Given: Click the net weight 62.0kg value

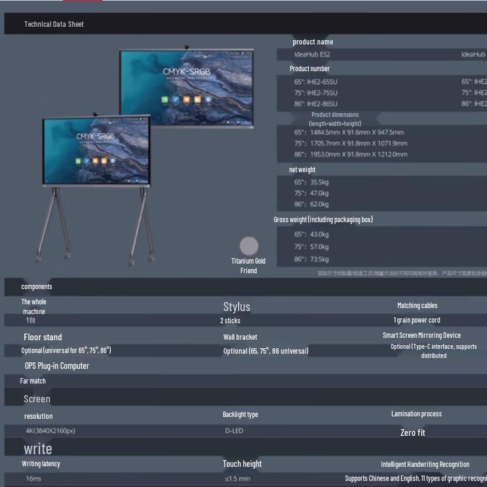Looking at the screenshot, I should (319, 204).
